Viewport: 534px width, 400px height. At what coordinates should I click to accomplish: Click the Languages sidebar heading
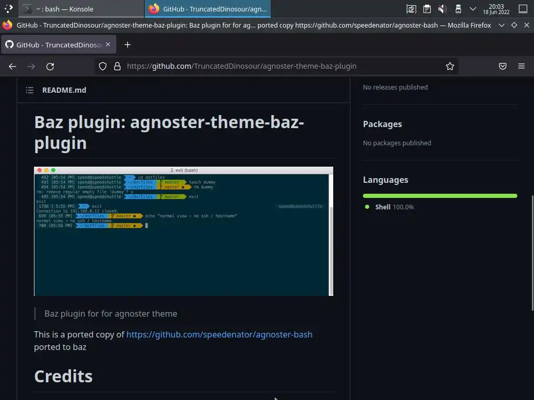tap(385, 180)
